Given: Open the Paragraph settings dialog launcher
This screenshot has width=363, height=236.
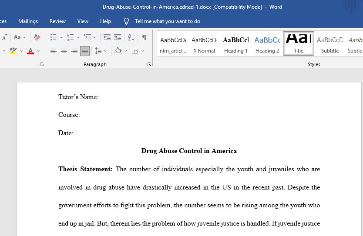Looking at the screenshot, I should tap(149, 64).
